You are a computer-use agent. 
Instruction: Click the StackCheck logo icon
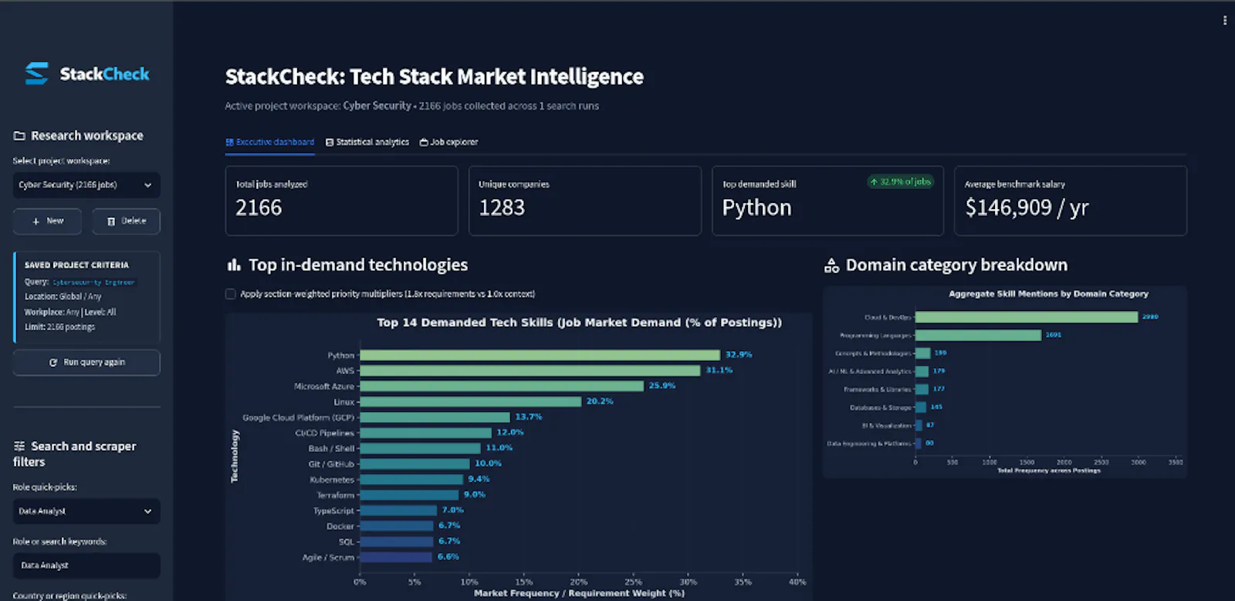pyautogui.click(x=36, y=73)
